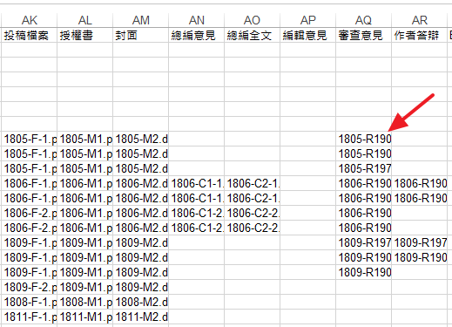
Task: Click the 投稿檔案 header cell
Action: 30,36
